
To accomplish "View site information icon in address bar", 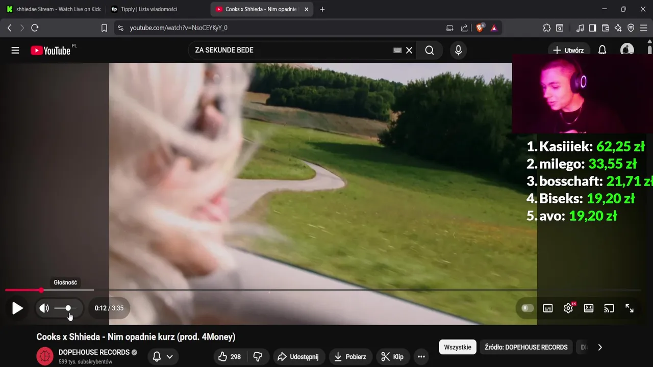I will pyautogui.click(x=120, y=28).
